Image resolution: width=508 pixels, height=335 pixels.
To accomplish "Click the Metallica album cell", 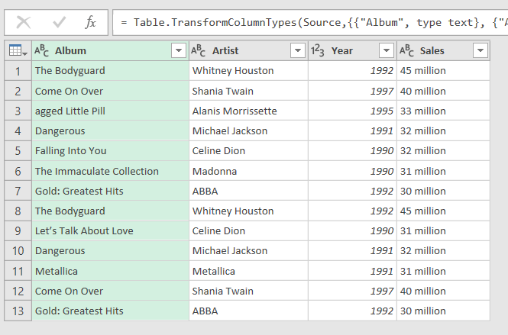I will [x=111, y=271].
